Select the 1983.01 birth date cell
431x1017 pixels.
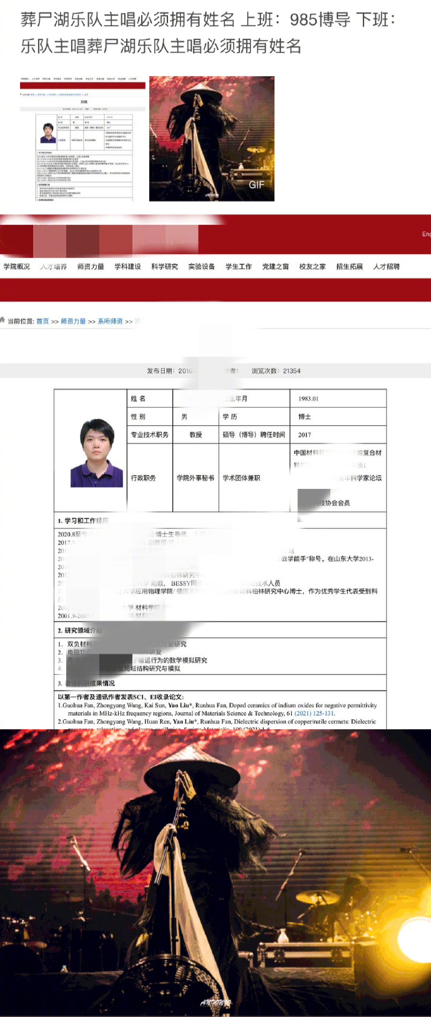pos(338,398)
